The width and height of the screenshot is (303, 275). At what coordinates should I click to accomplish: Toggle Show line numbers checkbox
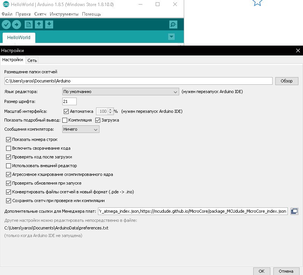pos(8,139)
